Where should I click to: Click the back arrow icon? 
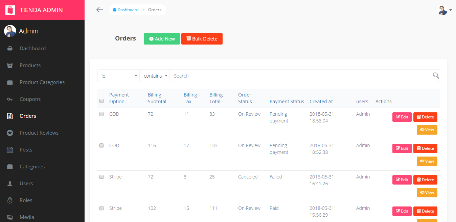click(x=99, y=10)
